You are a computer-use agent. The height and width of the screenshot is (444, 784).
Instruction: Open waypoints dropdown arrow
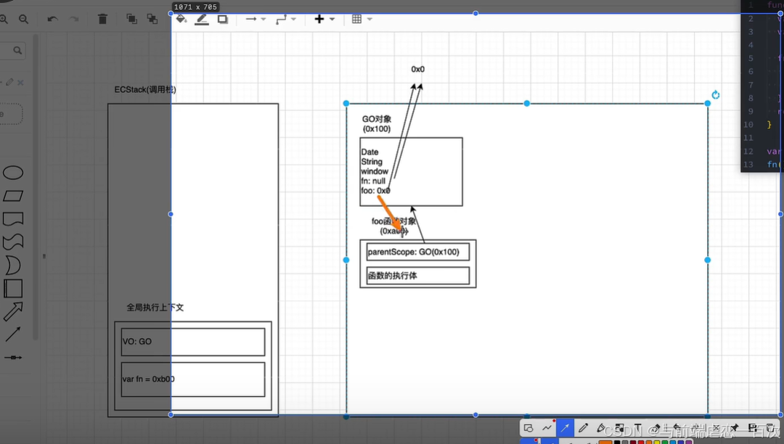(x=293, y=19)
